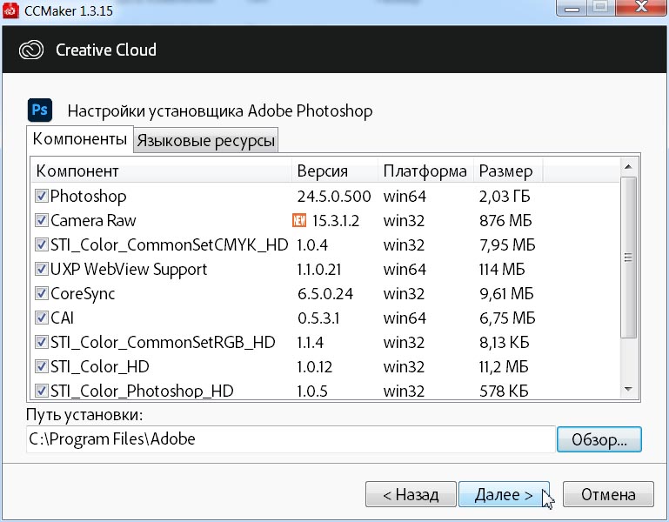Toggle STI_Color_Photoshop_HD checkbox

(x=42, y=391)
